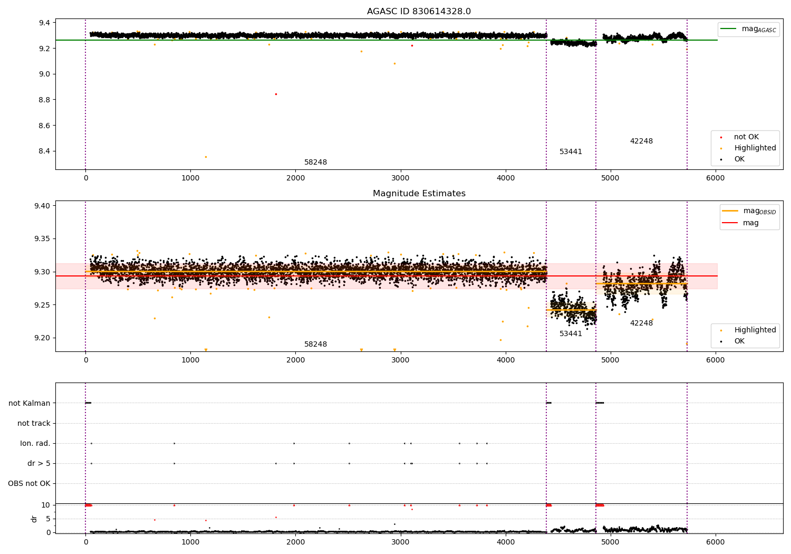Click x-axis tick 6000 under the top plot
The width and height of the screenshot is (791, 554).
716,178
